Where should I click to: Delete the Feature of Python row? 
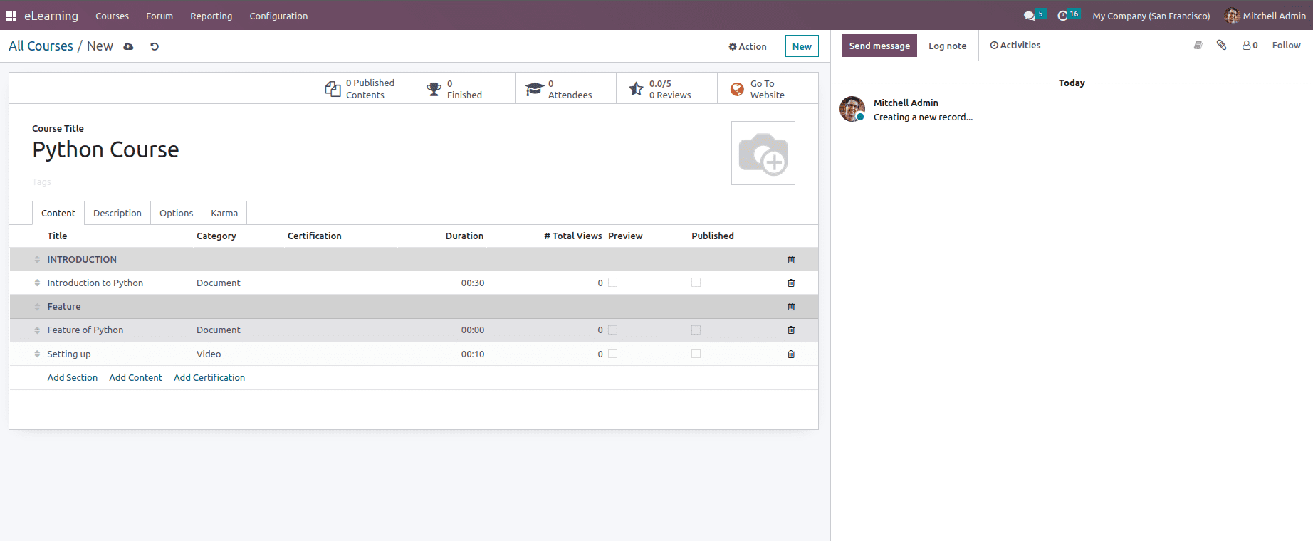791,330
